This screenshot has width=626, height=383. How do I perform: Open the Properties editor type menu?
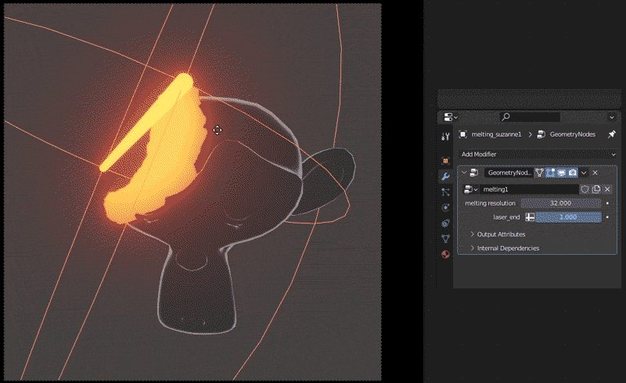pyautogui.click(x=451, y=117)
